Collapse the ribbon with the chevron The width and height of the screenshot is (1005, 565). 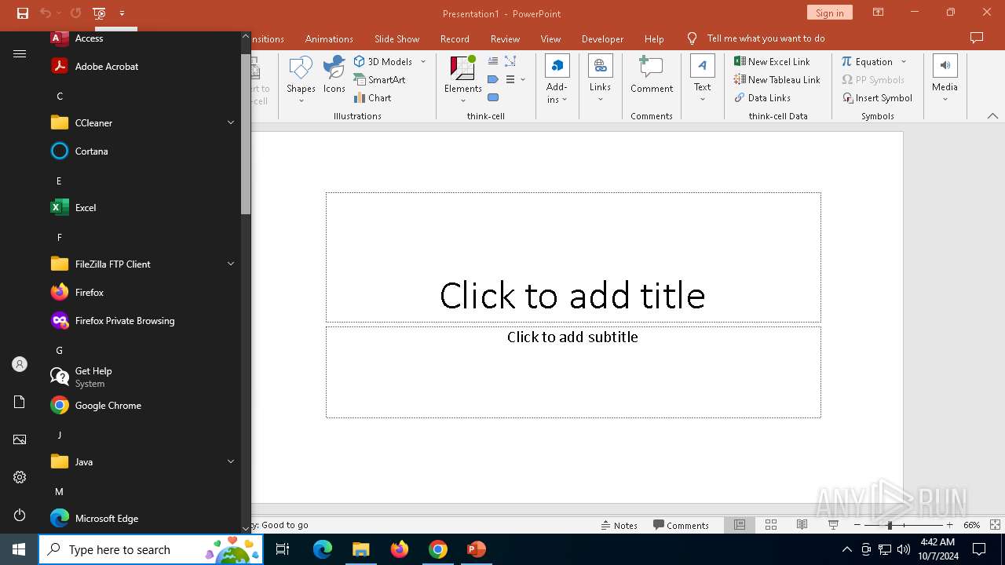(x=992, y=116)
